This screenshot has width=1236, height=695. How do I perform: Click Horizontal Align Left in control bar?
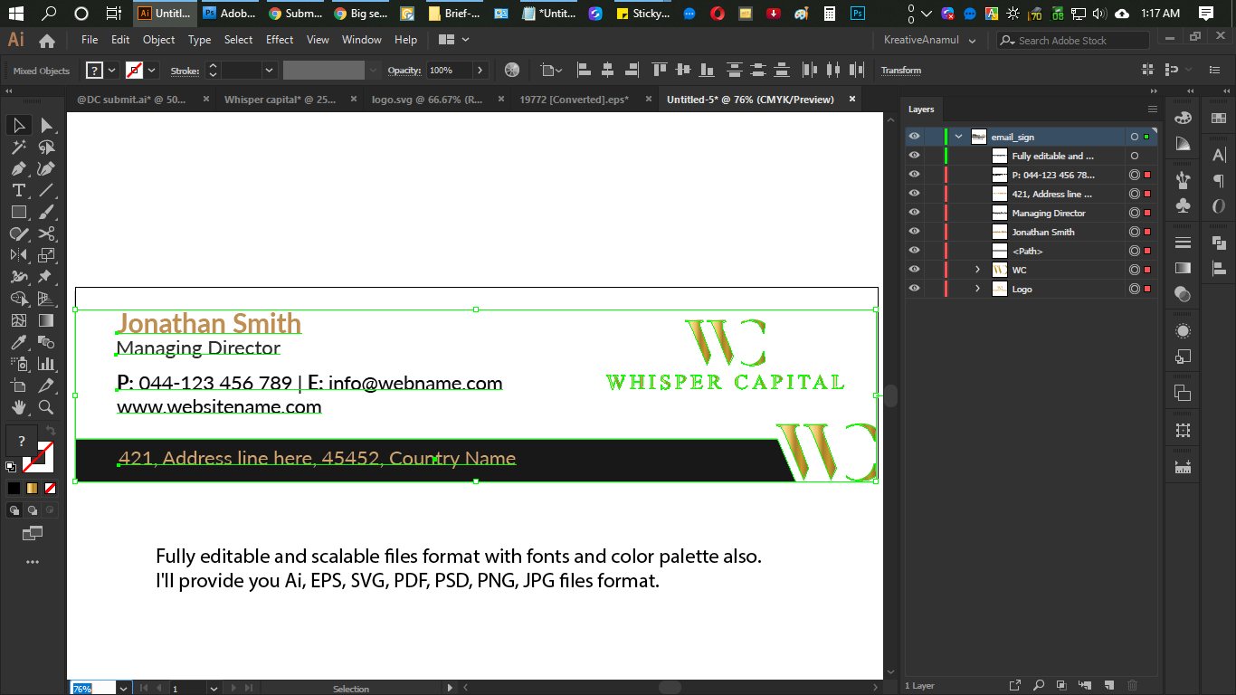tap(584, 70)
